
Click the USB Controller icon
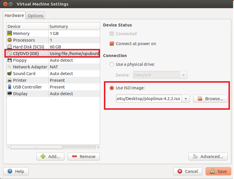tap(10, 87)
